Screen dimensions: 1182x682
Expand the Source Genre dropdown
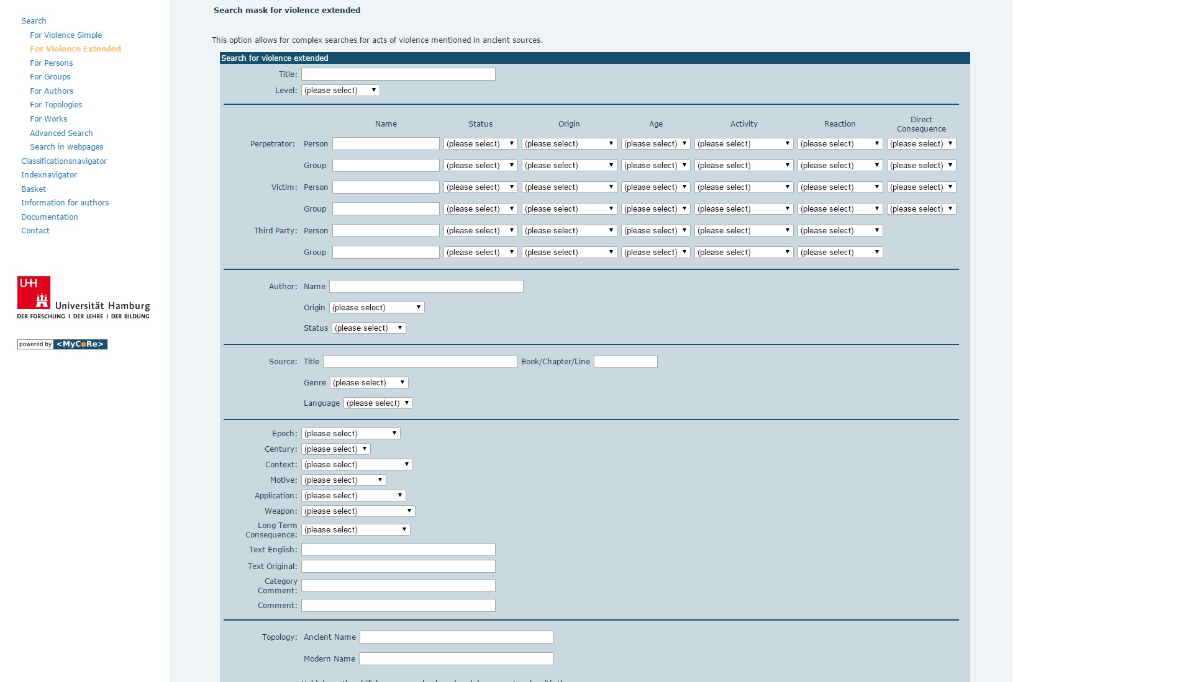click(x=368, y=383)
